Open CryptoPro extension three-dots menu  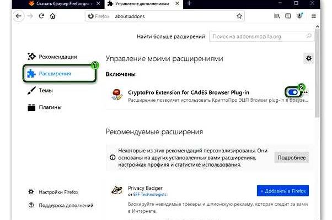coord(306,92)
